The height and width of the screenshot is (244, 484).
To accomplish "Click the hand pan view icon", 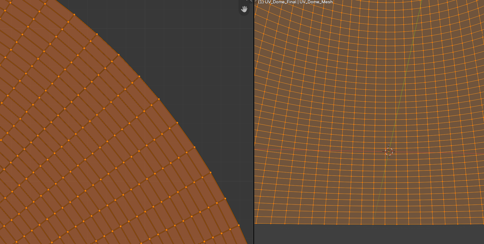I will pyautogui.click(x=244, y=10).
